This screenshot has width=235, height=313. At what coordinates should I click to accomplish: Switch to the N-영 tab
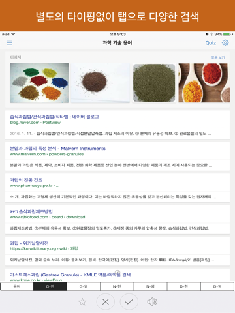(x=150, y=286)
